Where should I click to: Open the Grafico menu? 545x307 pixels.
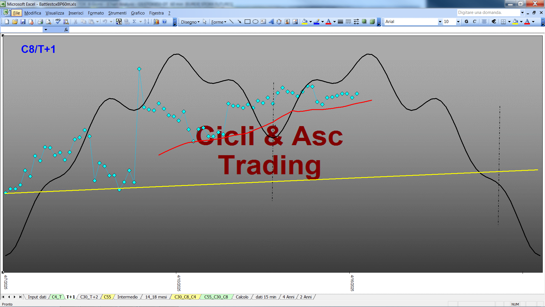pos(138,13)
